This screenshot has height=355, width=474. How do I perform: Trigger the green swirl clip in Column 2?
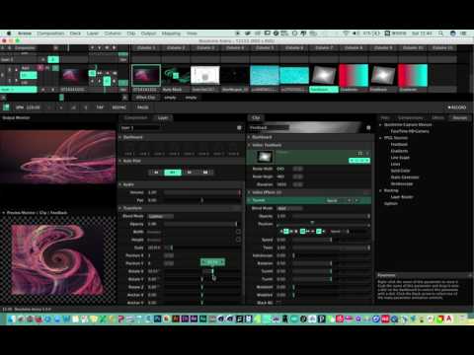tap(176, 75)
